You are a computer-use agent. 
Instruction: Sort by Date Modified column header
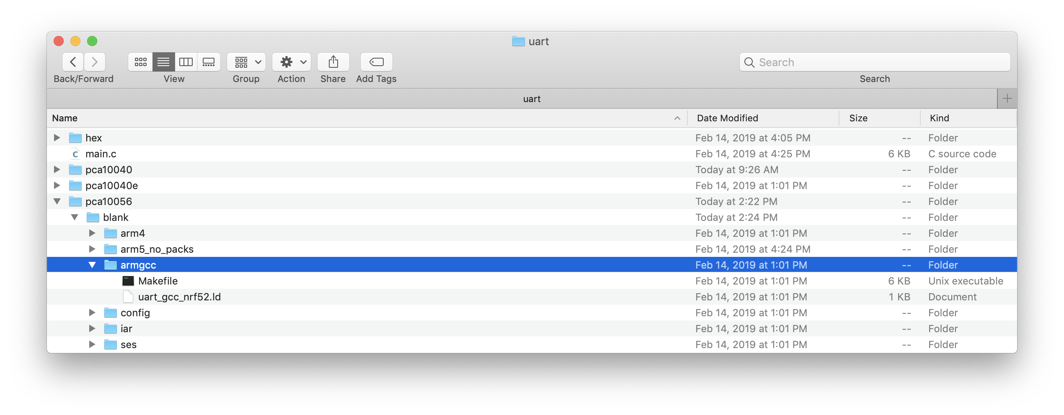(x=727, y=118)
